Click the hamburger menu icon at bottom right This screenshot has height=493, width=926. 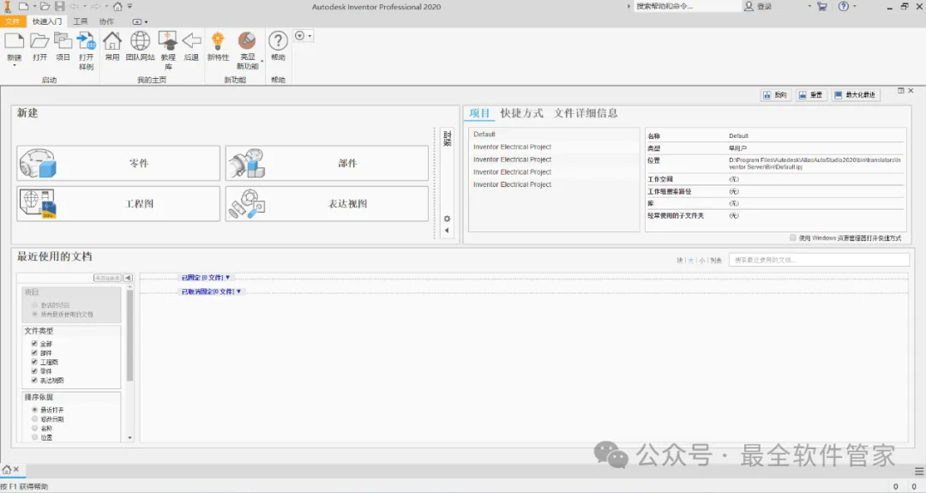(x=919, y=472)
